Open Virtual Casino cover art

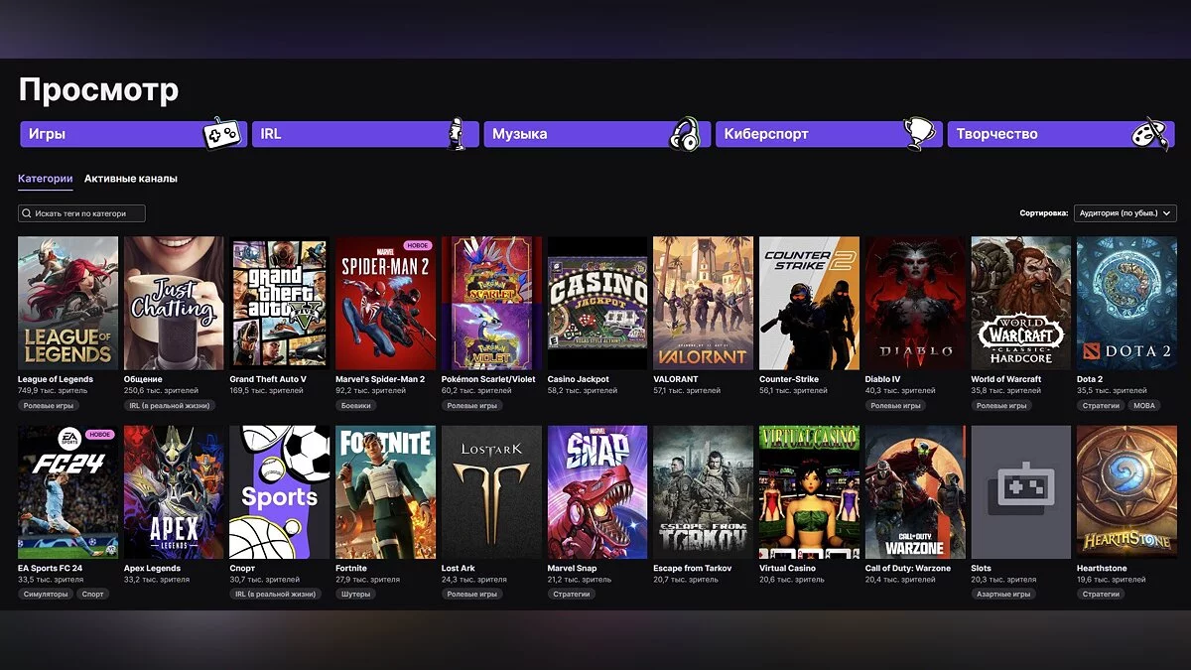pos(809,492)
